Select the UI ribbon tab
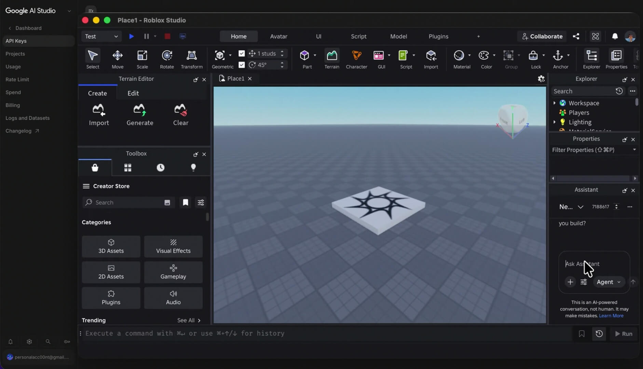Viewport: 643px width, 369px height. [x=318, y=36]
